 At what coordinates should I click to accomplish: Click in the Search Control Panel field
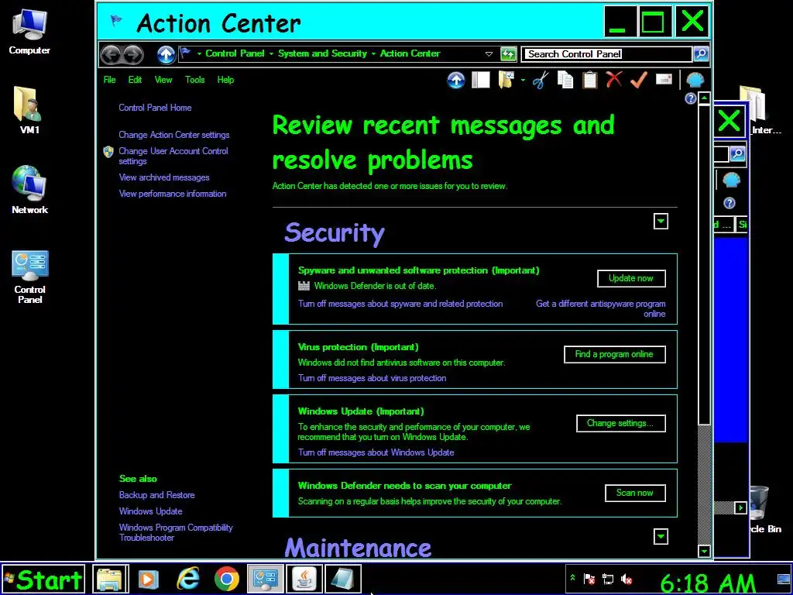pos(607,54)
